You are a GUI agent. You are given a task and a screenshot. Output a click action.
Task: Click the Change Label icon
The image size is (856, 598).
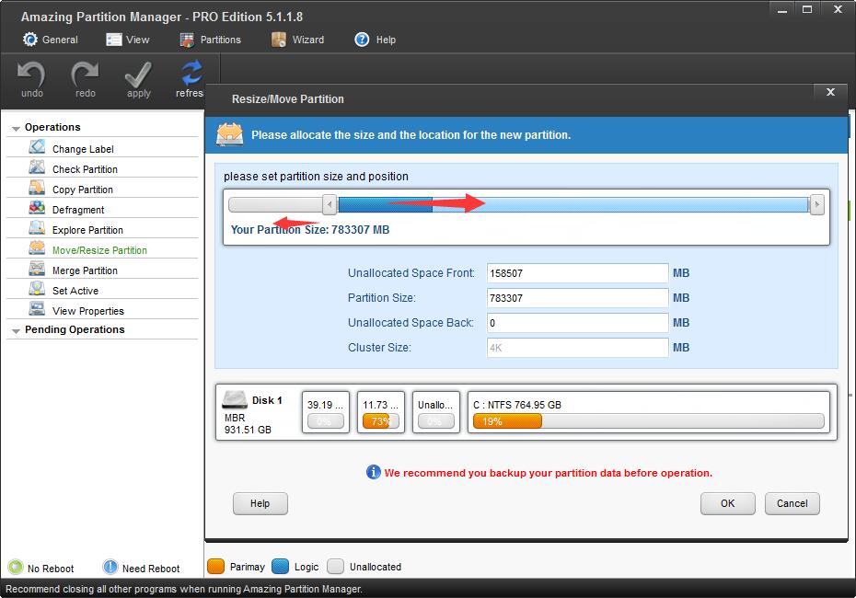37,147
